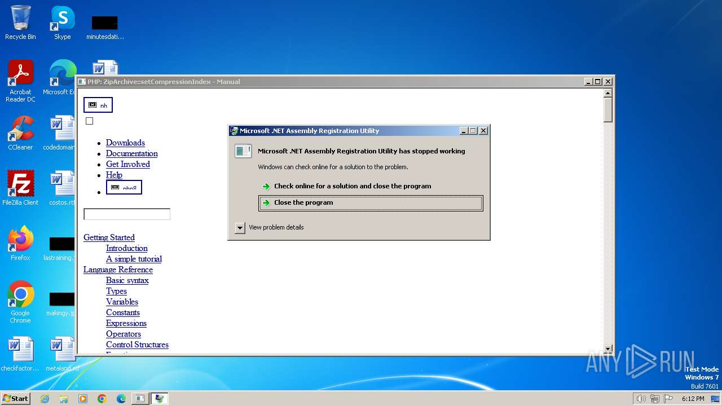
Task: Open the Documentation link
Action: 132,153
